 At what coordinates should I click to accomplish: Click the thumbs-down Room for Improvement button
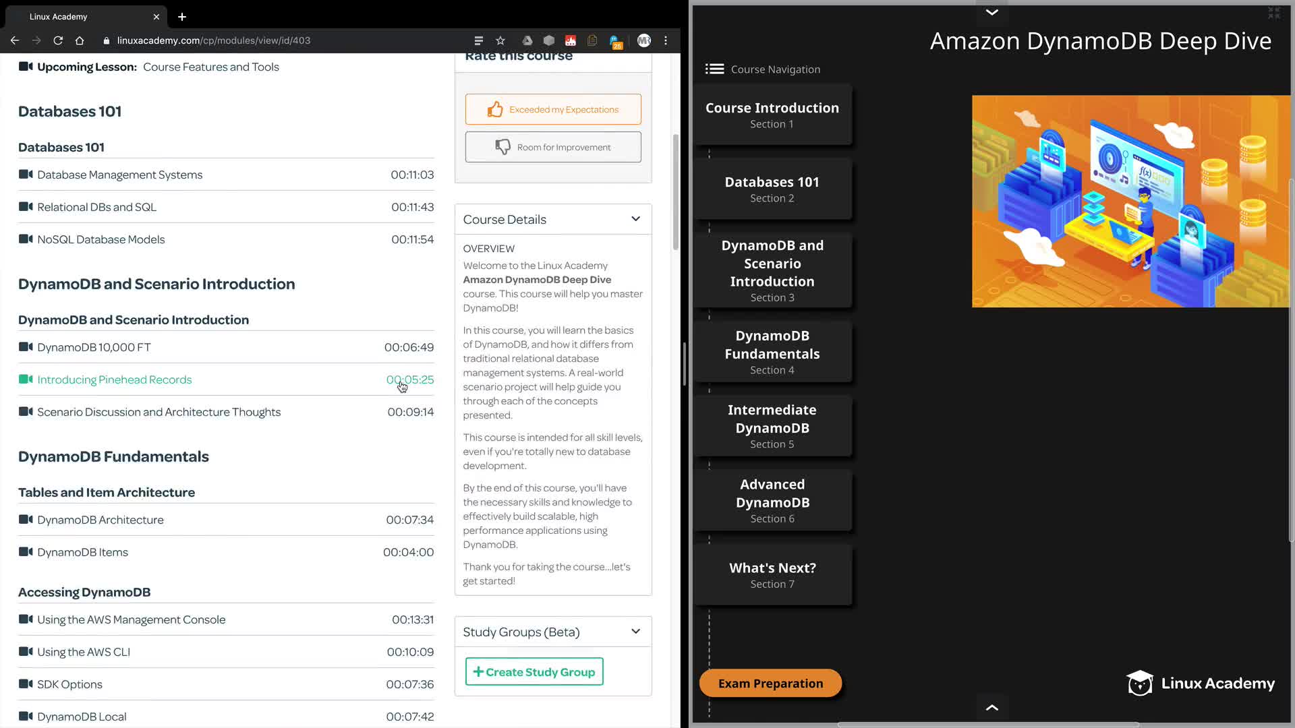[x=553, y=147]
